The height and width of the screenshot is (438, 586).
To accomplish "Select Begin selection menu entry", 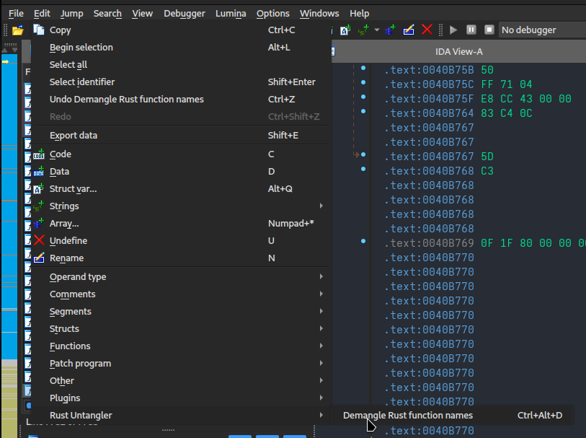I will [180, 47].
